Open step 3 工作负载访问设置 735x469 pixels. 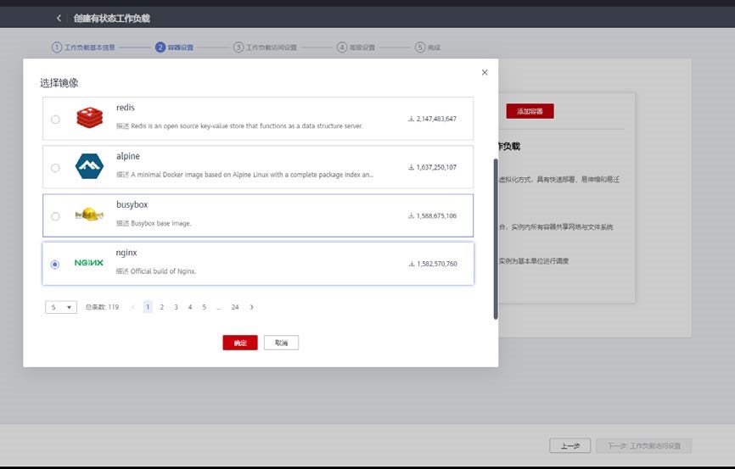click(266, 47)
